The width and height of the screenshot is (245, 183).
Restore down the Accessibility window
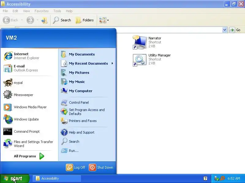(234, 4)
